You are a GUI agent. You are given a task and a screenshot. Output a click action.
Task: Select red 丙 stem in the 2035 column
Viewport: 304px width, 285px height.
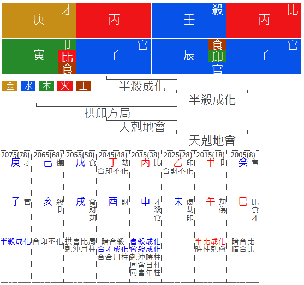tap(145, 162)
